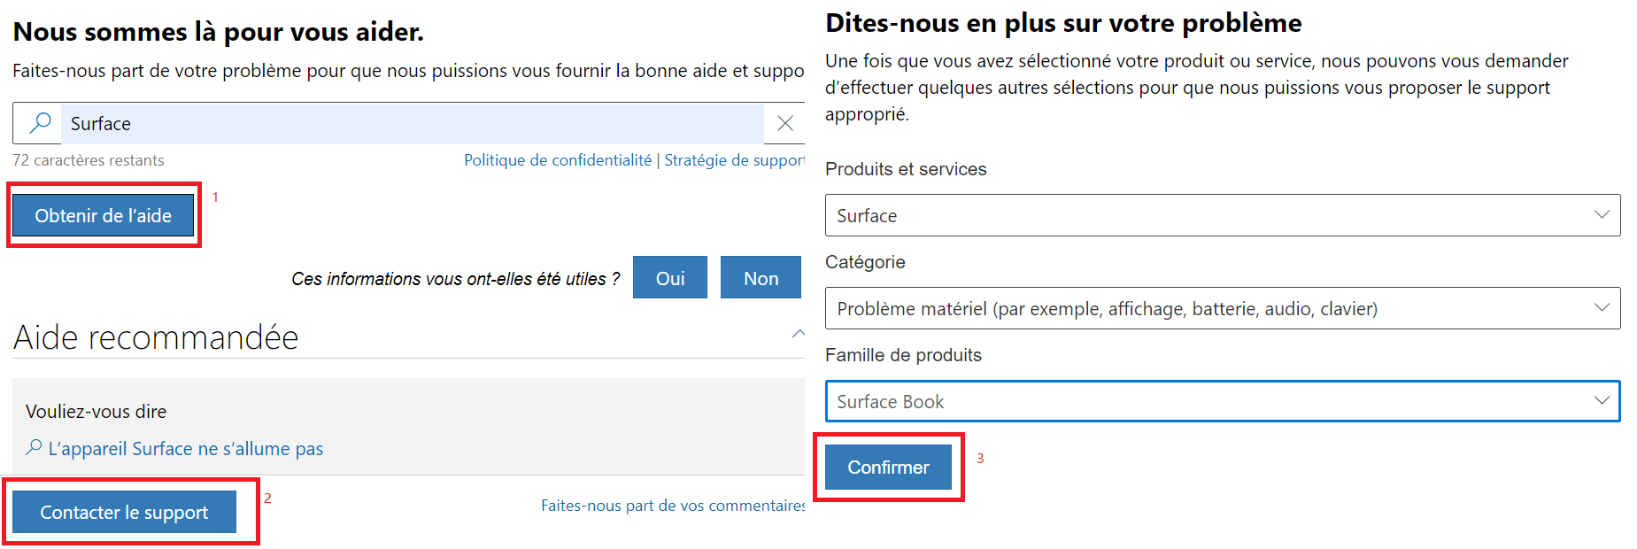The height and width of the screenshot is (549, 1637).
Task: Open the Catégorie dropdown
Action: click(1223, 308)
